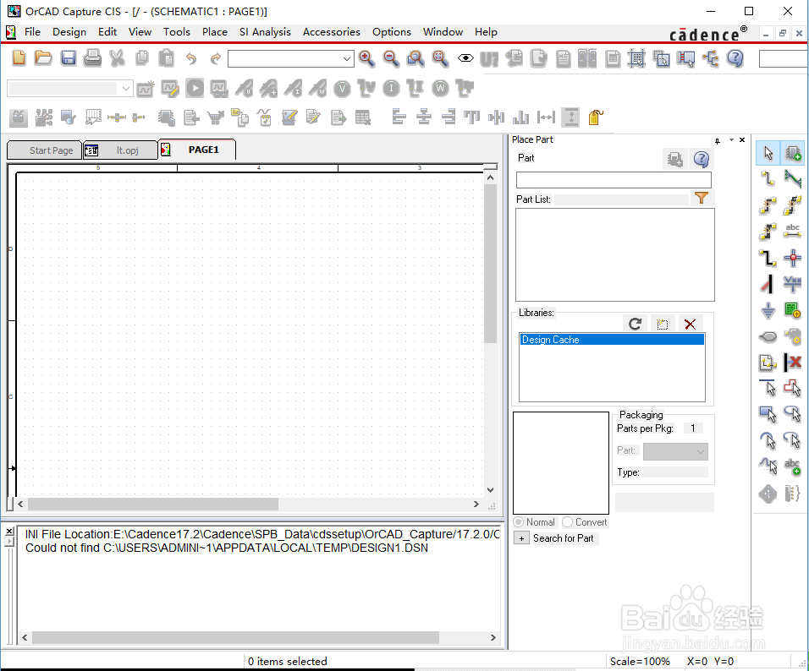
Task: Click the Cut scissors icon
Action: coord(118,57)
